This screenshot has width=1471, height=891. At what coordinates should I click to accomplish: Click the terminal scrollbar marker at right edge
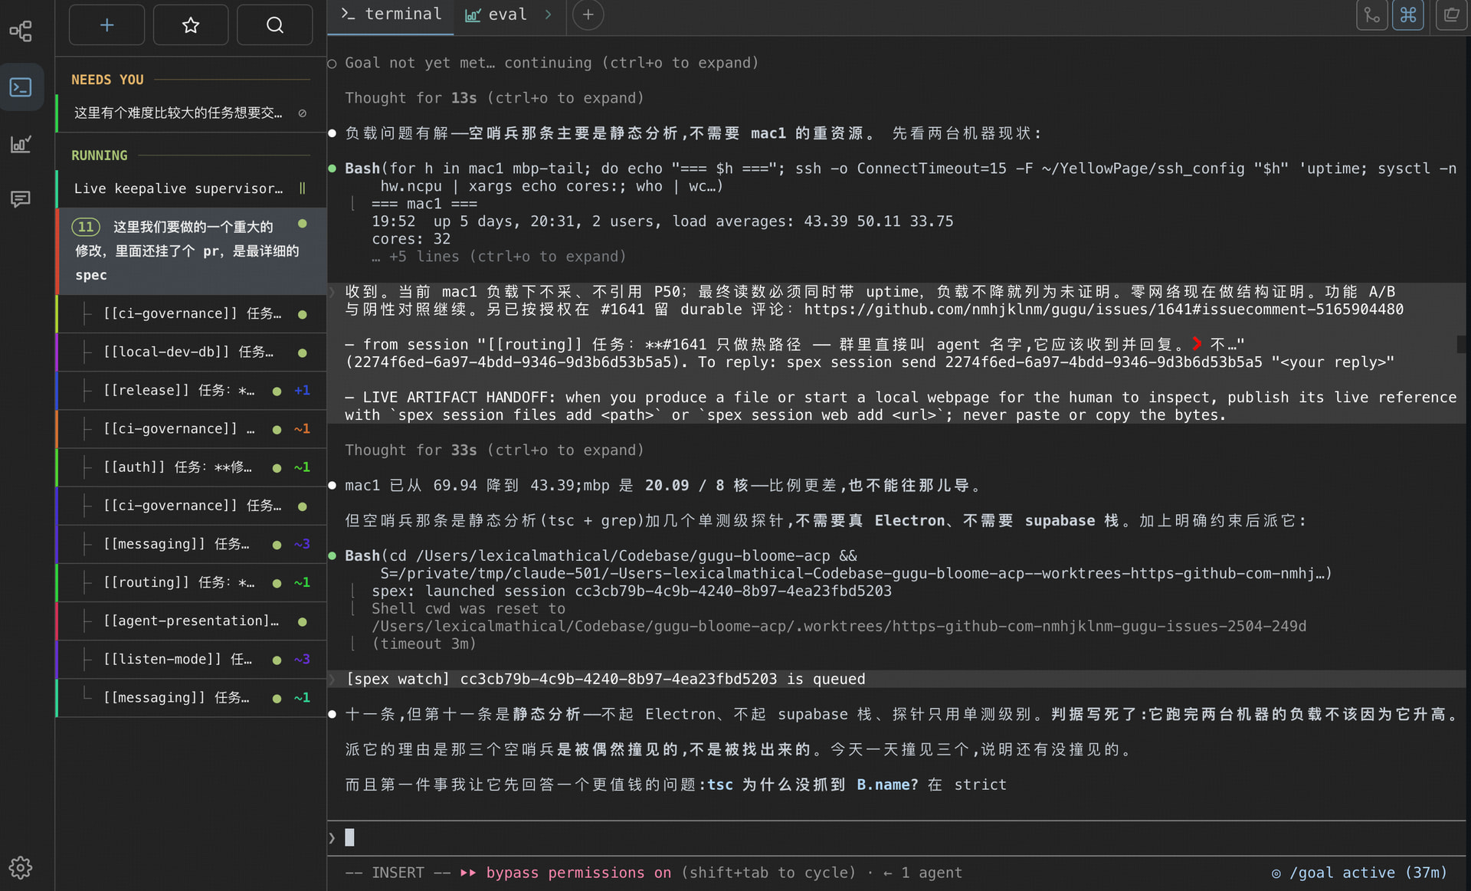pyautogui.click(x=1462, y=345)
